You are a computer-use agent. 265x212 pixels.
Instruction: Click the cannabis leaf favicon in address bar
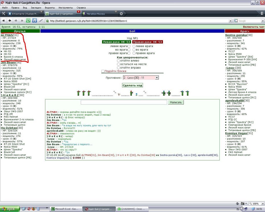pos(48,21)
